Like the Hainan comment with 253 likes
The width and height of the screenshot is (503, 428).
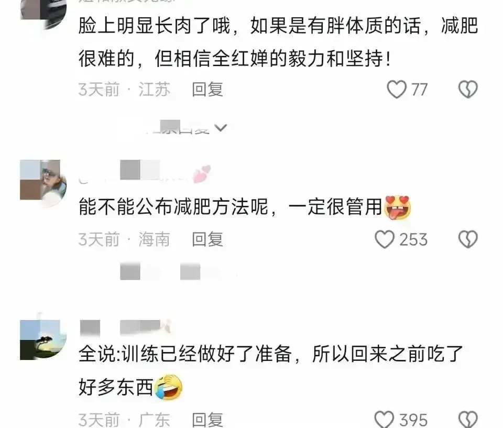click(x=384, y=239)
